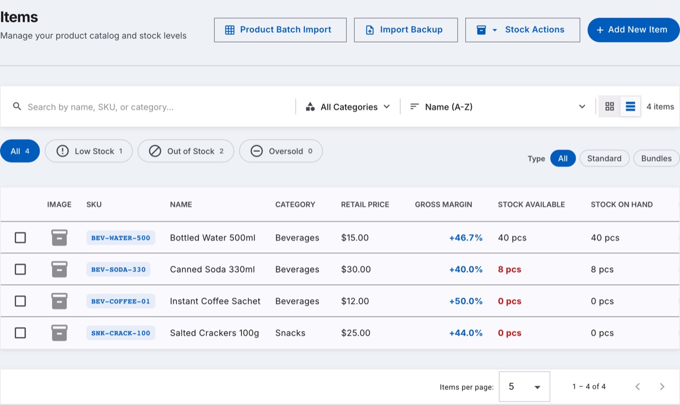Click the Snacks category cell
The width and height of the screenshot is (680, 405).
pos(290,333)
